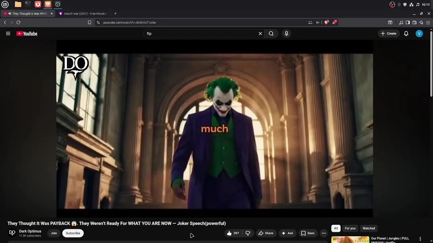This screenshot has width=433, height=243.
Task: Close the They Thought It Was PAYBACK tab
Action: coord(52,13)
